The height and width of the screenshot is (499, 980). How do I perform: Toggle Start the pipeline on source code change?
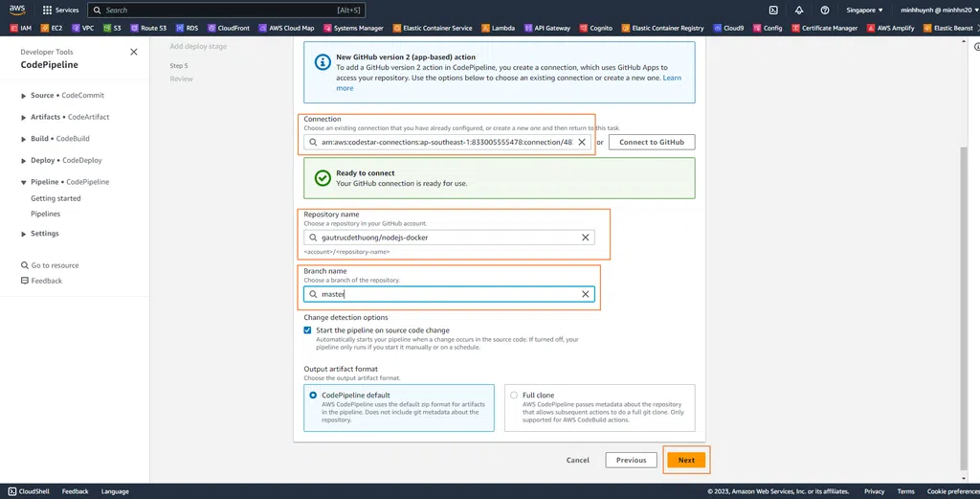pos(307,330)
